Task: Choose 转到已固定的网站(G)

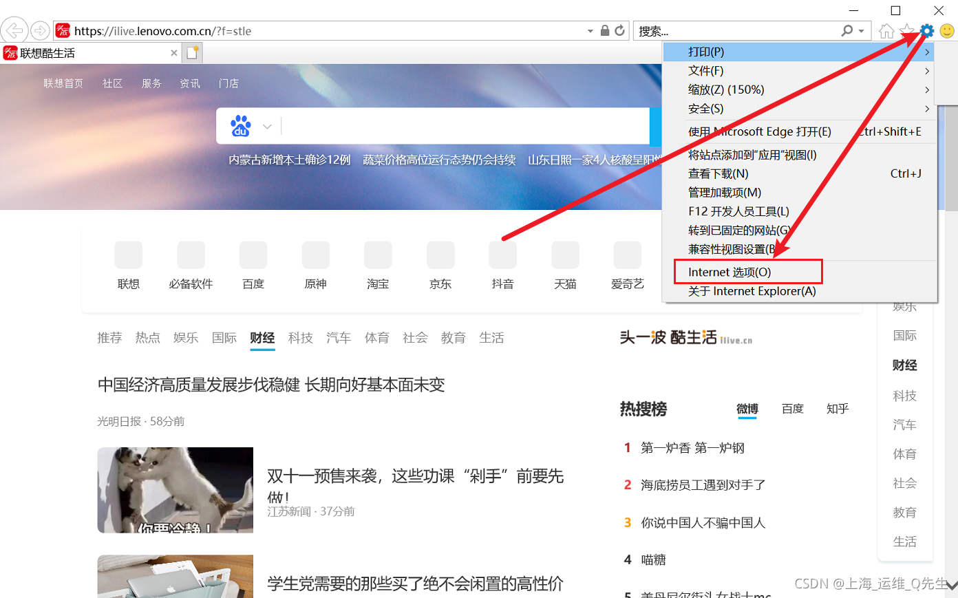Action: click(800, 231)
